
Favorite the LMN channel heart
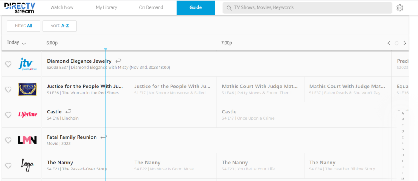[x=8, y=140]
